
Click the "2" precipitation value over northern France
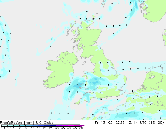[x=126, y=114]
